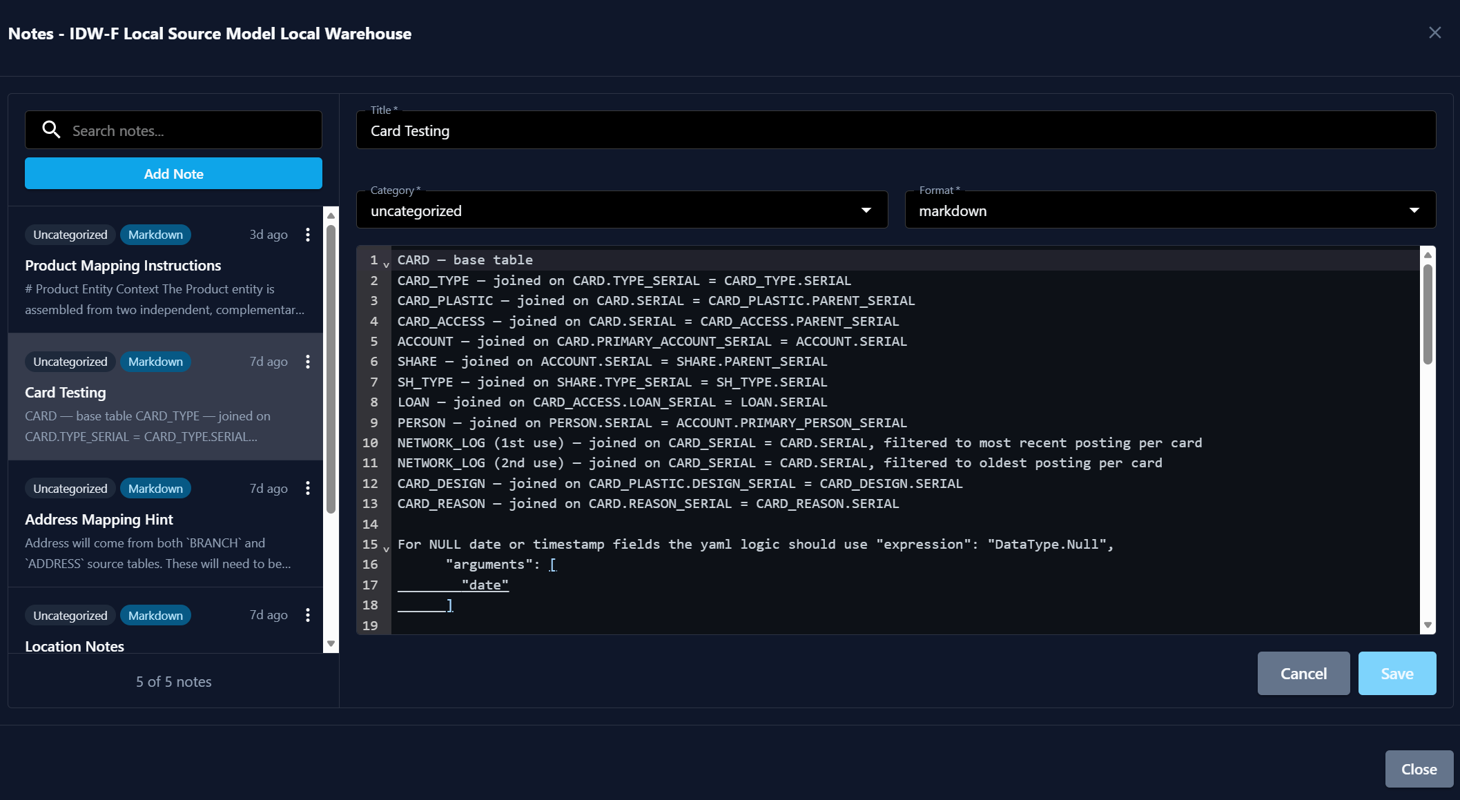
Task: Click the Title input field
Action: (896, 130)
